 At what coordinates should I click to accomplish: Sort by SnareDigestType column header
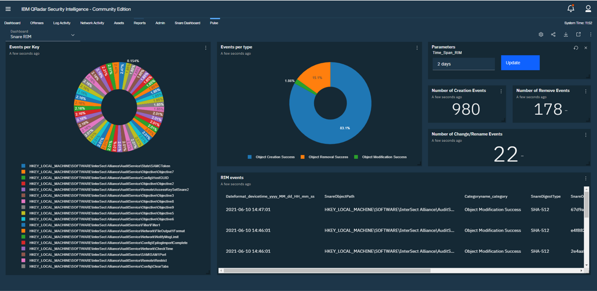coord(545,196)
